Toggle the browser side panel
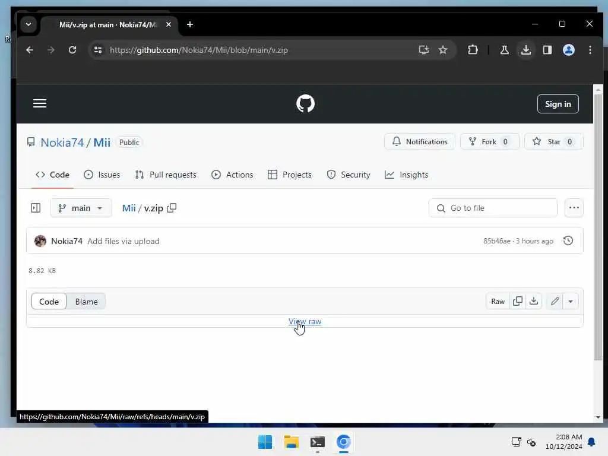The height and width of the screenshot is (456, 608). (547, 50)
